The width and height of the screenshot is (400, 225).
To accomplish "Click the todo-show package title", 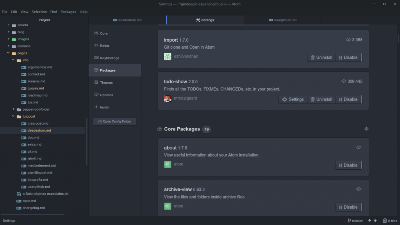I will tap(175, 82).
